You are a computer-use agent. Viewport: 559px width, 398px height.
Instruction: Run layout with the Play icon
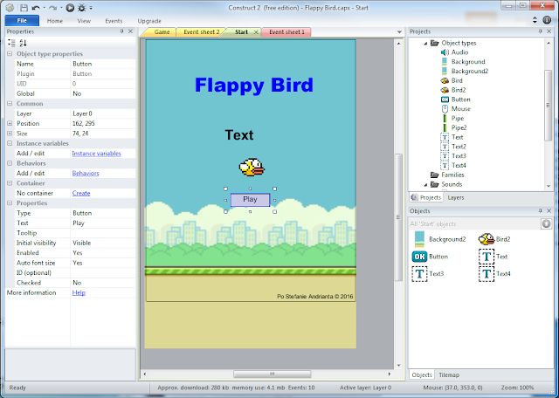pos(70,8)
